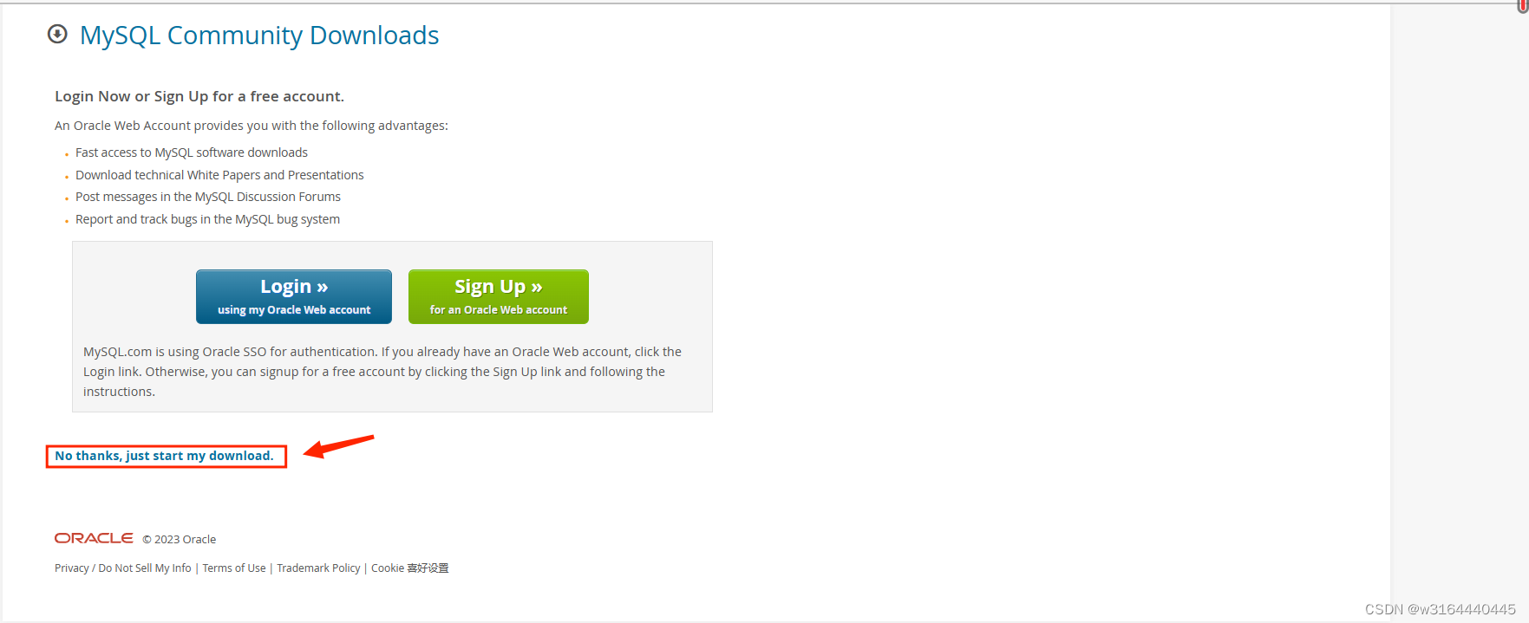Click the Oracle SSO authentication explanation paragraph
This screenshot has width=1529, height=623.
(382, 372)
